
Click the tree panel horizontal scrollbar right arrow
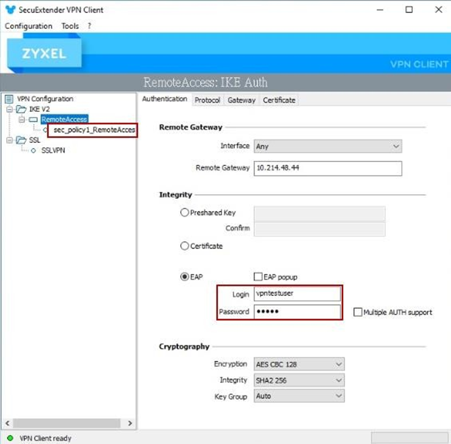pos(130,424)
